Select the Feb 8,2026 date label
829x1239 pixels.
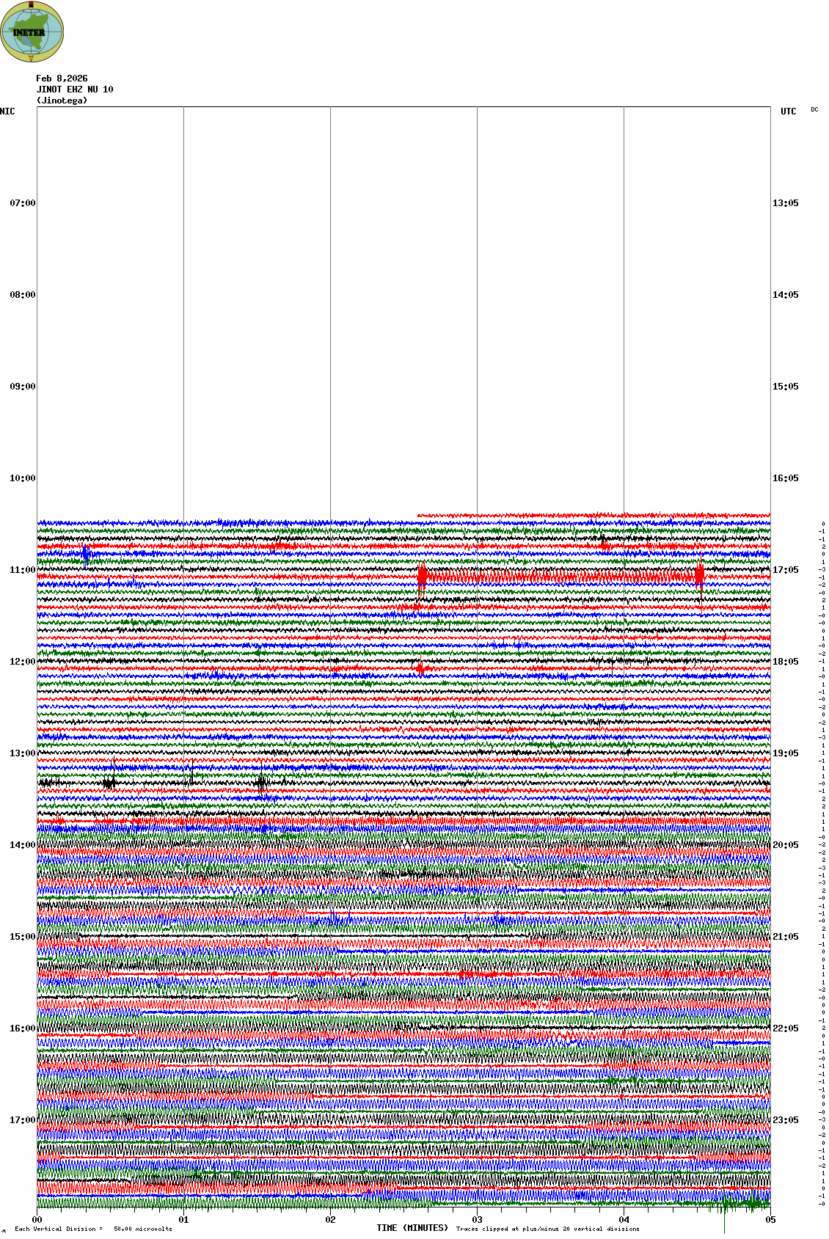pyautogui.click(x=62, y=78)
